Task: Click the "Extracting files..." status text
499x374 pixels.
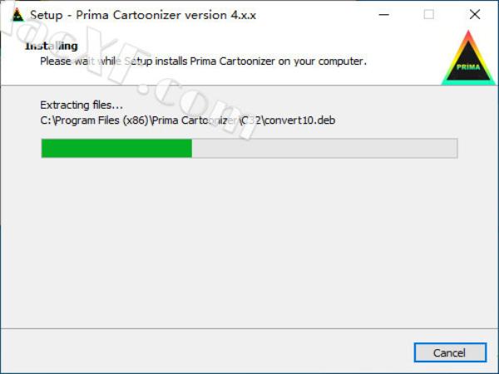Action: click(x=82, y=105)
